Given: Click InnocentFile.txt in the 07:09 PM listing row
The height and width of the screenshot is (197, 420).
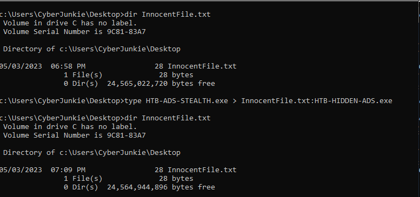Looking at the screenshot, I should pos(202,169).
